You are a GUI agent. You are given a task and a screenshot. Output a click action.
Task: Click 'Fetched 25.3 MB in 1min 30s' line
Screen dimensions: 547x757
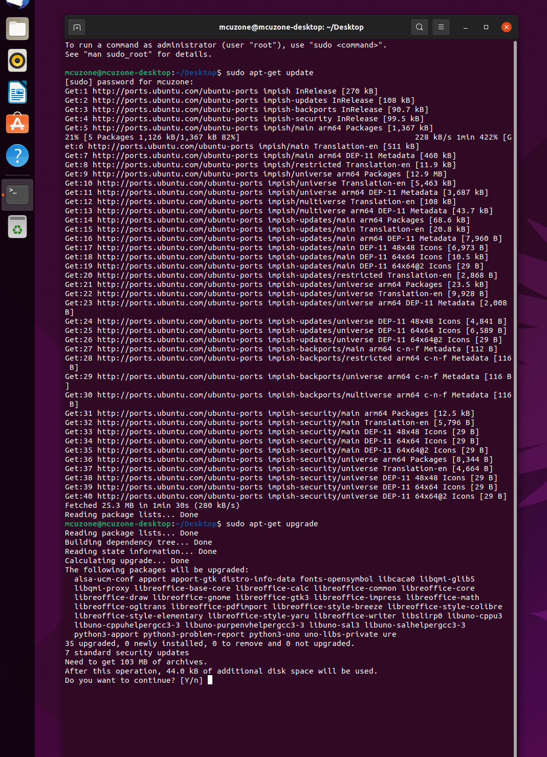152,505
